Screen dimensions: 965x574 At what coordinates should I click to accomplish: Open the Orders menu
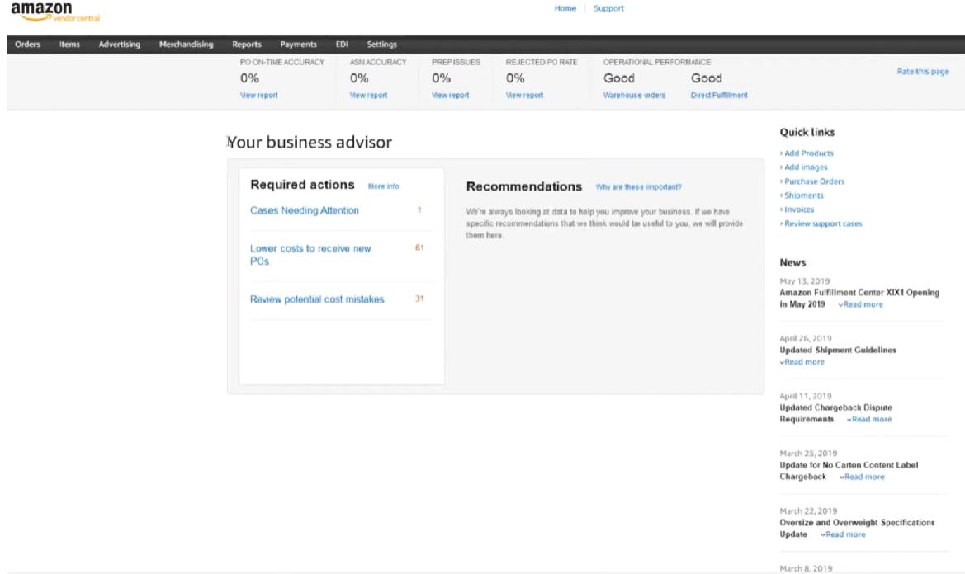28,45
